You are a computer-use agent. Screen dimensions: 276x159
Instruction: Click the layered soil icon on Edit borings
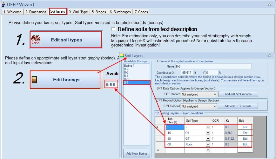34,80
